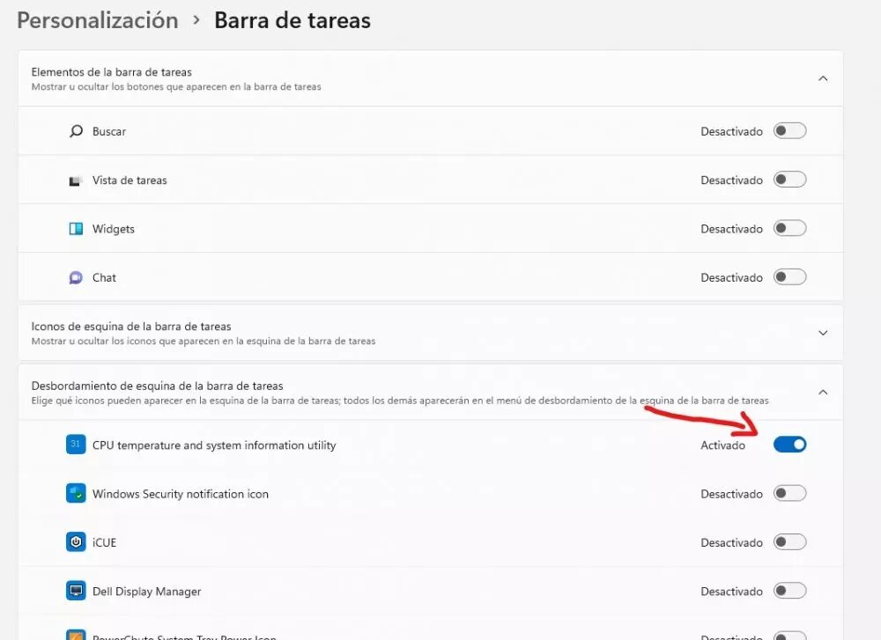Click the Chat icon
Screen dimensions: 881x640
(x=76, y=277)
